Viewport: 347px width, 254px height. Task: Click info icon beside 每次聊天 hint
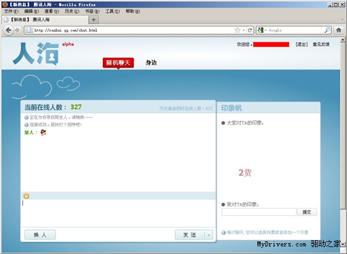pos(223,233)
